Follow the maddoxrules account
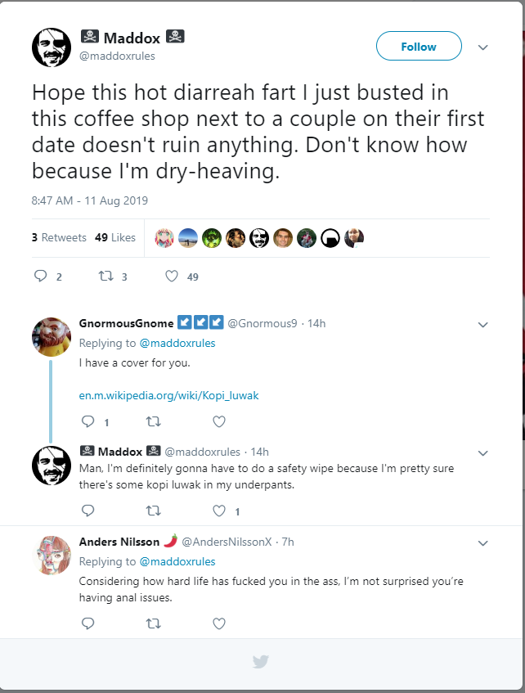The width and height of the screenshot is (525, 693). pyautogui.click(x=419, y=47)
